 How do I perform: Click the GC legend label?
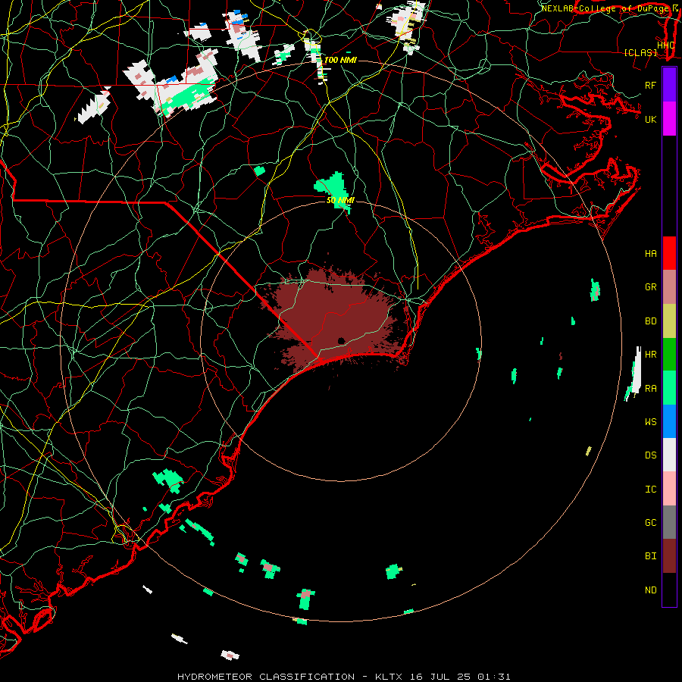650,522
